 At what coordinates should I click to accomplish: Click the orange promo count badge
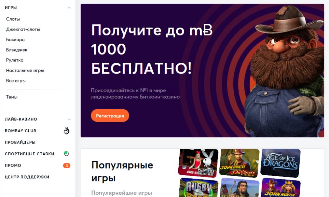(x=66, y=165)
